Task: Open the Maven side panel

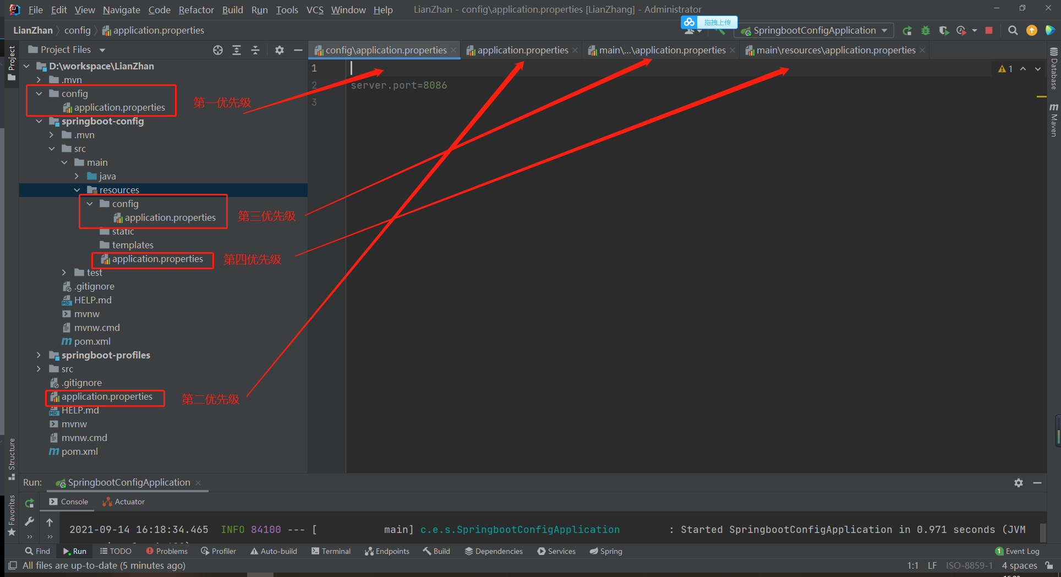Action: [1054, 119]
